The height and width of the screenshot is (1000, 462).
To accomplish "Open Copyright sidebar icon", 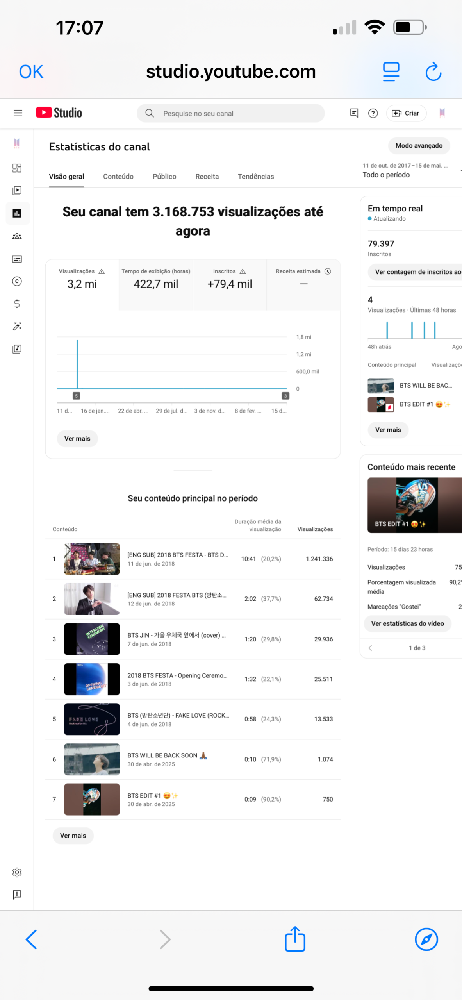I will point(17,281).
